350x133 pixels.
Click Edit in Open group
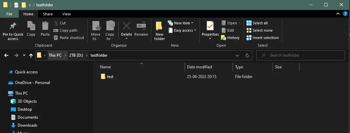tap(228, 30)
